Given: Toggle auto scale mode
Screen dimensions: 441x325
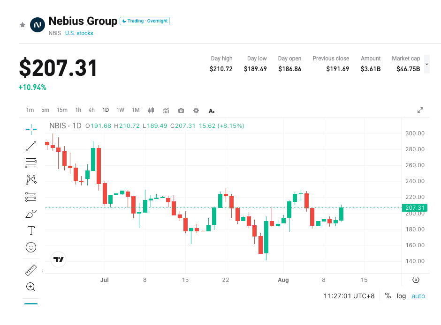Looking at the screenshot, I should pyautogui.click(x=418, y=296).
